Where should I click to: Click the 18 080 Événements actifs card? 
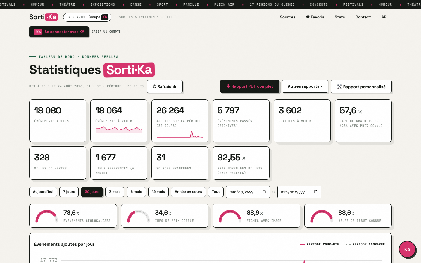pos(58,121)
